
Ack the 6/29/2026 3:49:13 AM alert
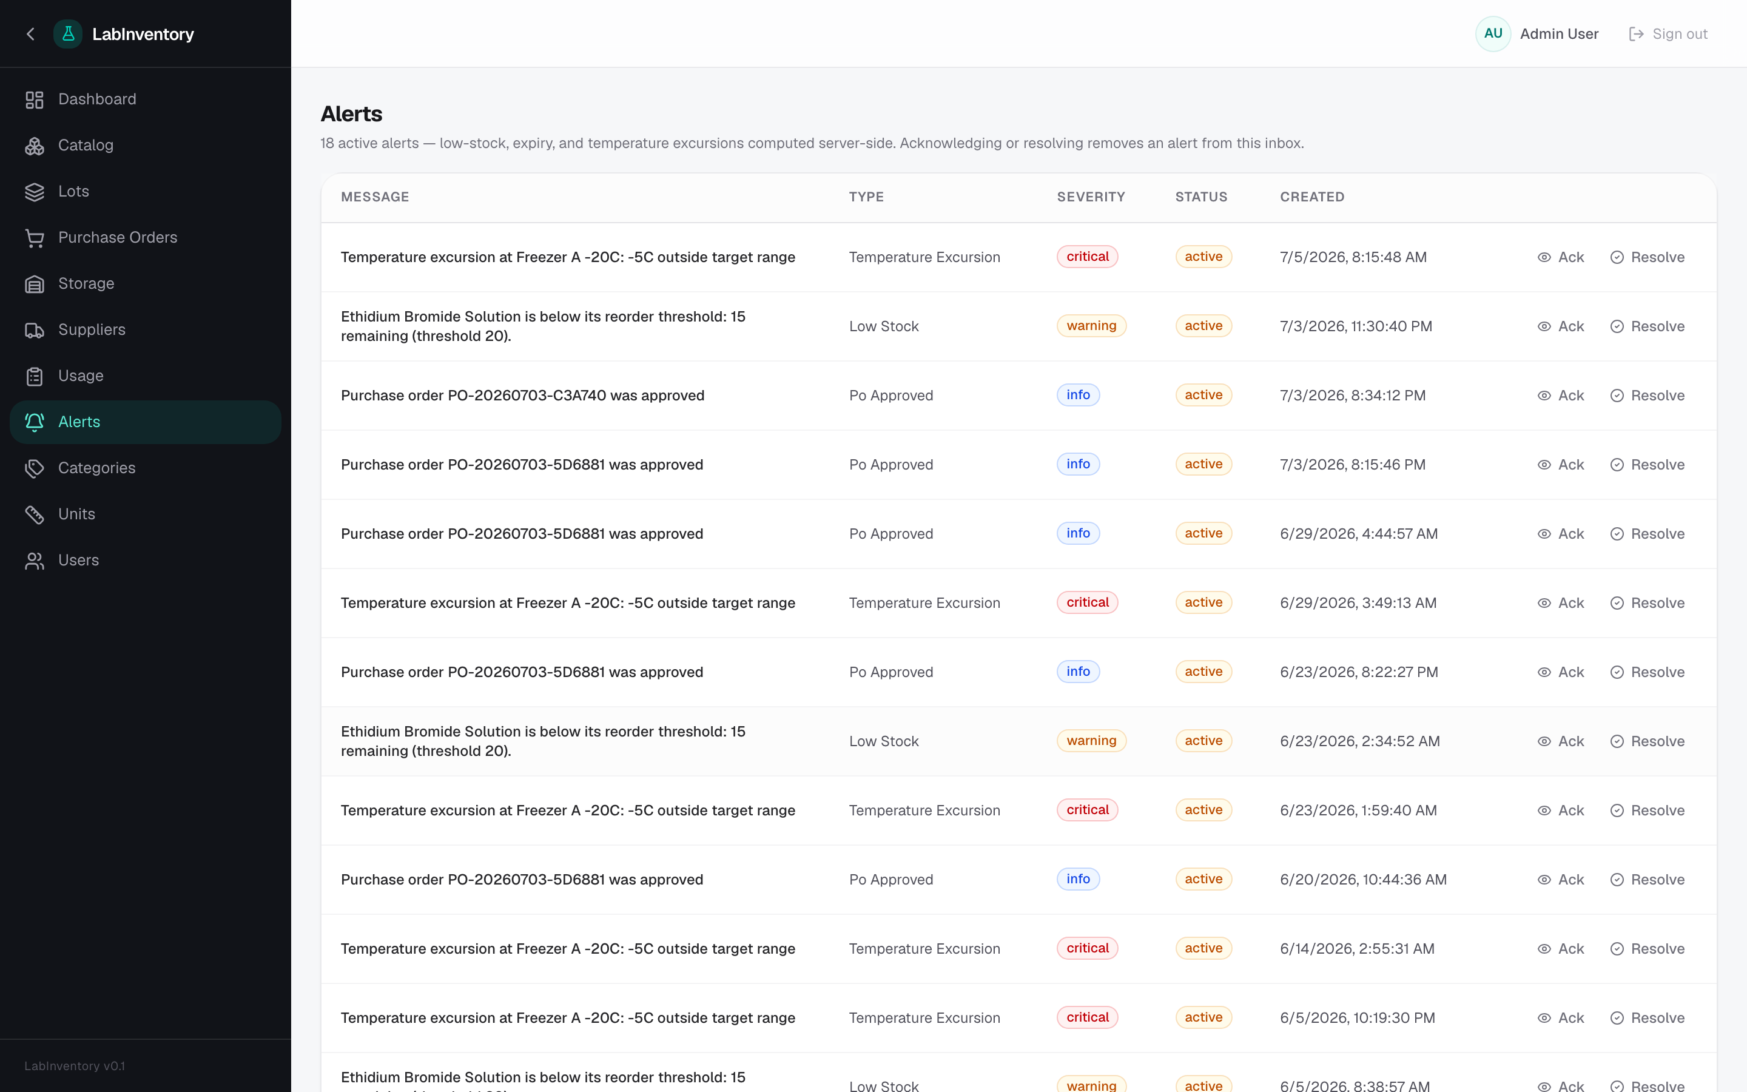click(x=1560, y=603)
